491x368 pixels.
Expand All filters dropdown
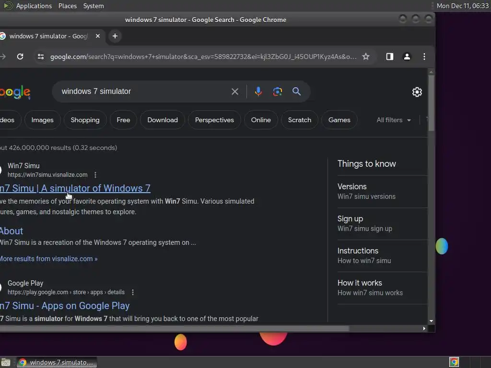(394, 120)
